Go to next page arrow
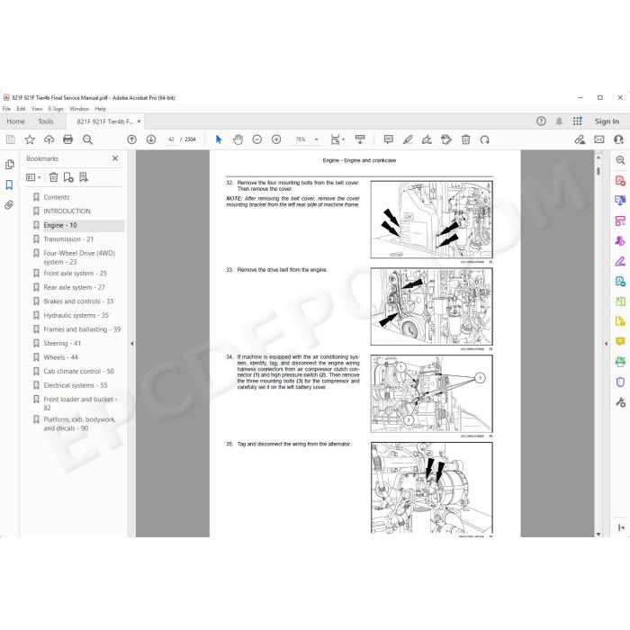The width and height of the screenshot is (630, 630). click(x=151, y=139)
